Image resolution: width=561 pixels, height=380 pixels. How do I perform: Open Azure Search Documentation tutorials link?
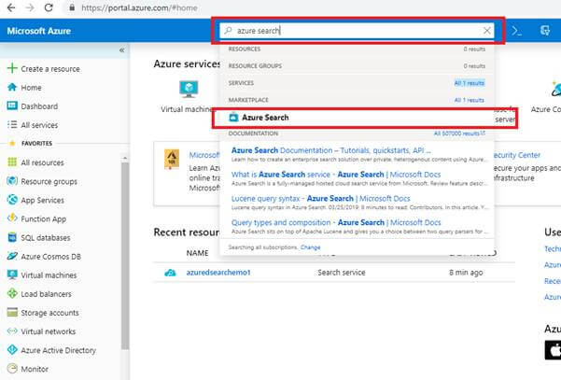(331, 150)
